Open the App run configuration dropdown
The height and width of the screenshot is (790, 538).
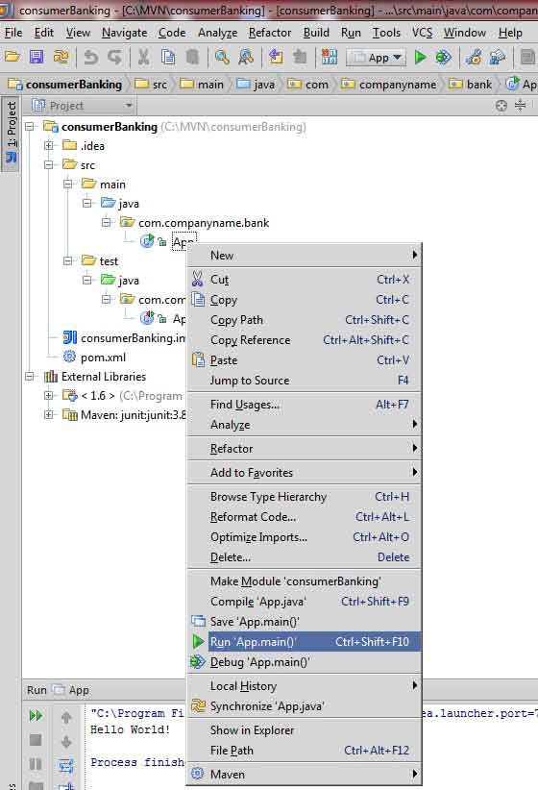[376, 58]
